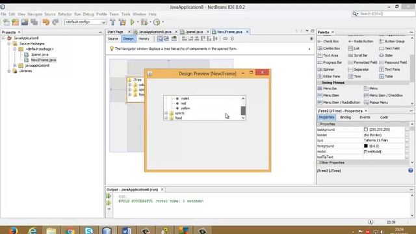Collapse the default package node
This screenshot has width=416, height=234.
coord(15,49)
